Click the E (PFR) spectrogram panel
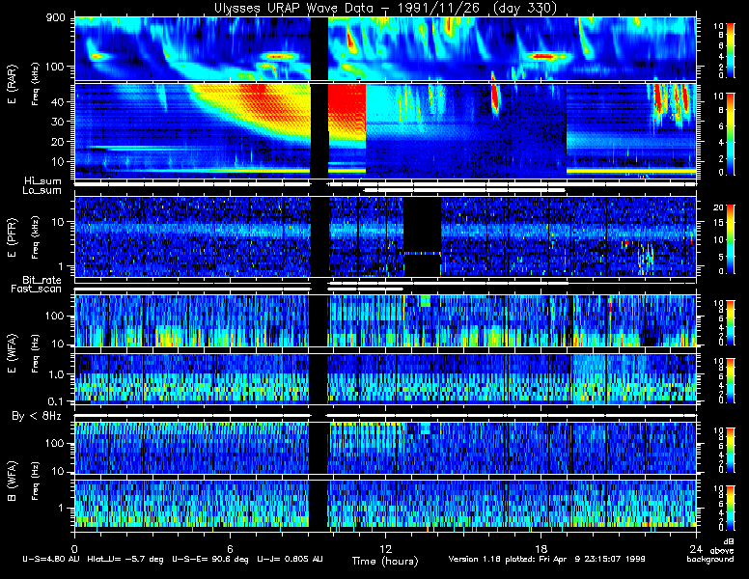 coord(385,236)
